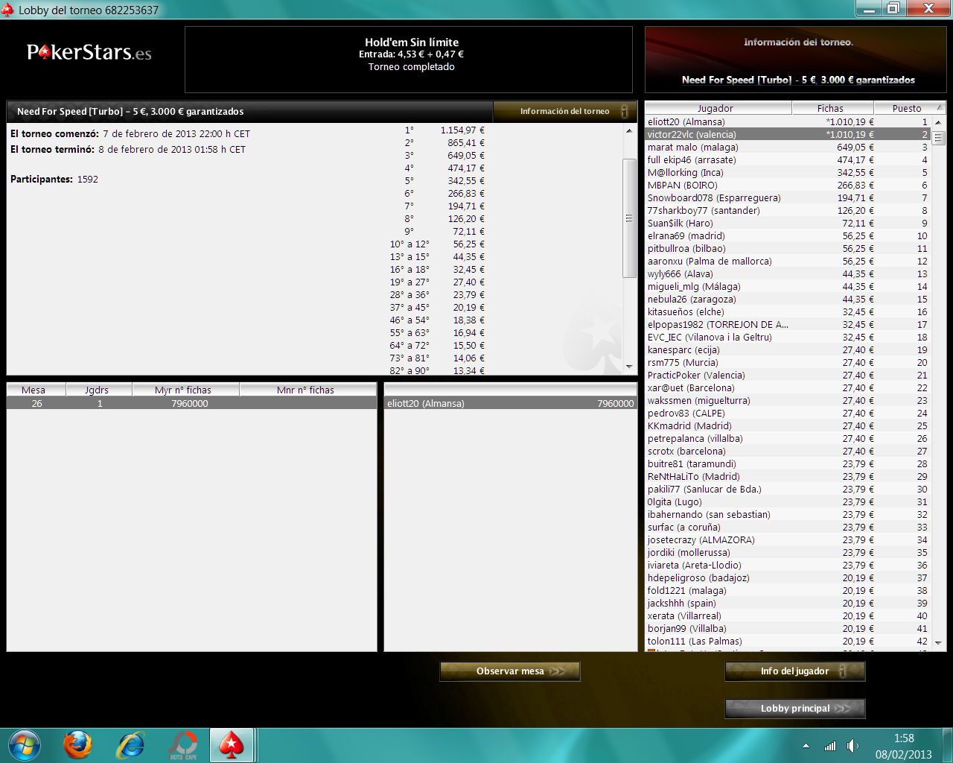Sort players by the Jugador column
The image size is (953, 763).
pos(718,108)
